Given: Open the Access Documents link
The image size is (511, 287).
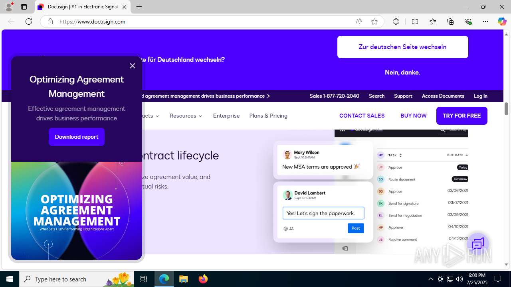Looking at the screenshot, I should 443,96.
